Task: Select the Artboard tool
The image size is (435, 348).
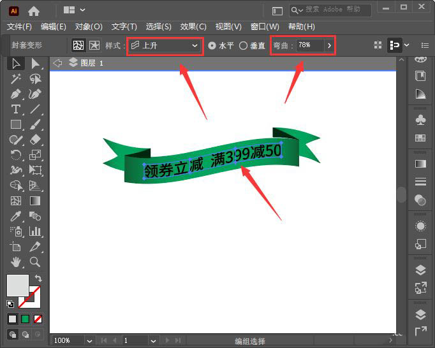Action: (16, 246)
